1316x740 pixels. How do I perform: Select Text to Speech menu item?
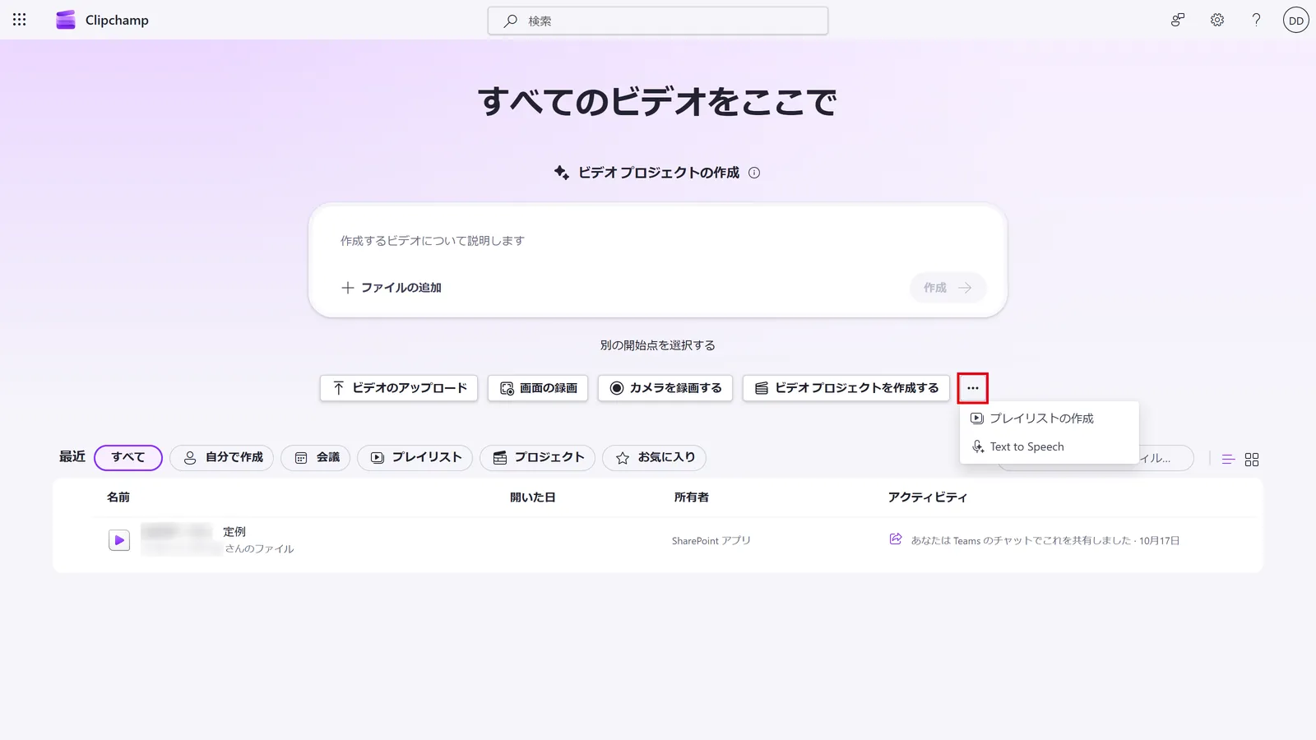coord(1050,446)
